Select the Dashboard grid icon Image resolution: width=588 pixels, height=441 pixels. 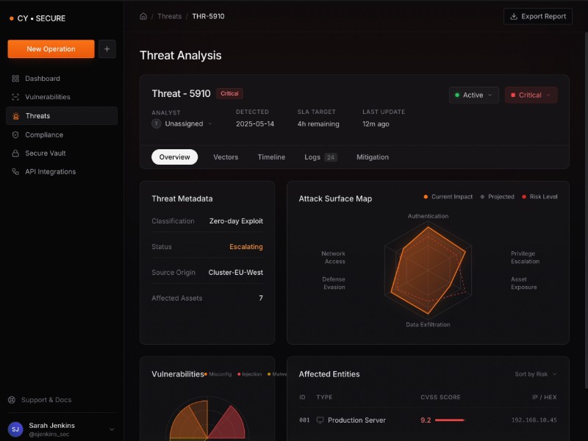[x=16, y=78]
